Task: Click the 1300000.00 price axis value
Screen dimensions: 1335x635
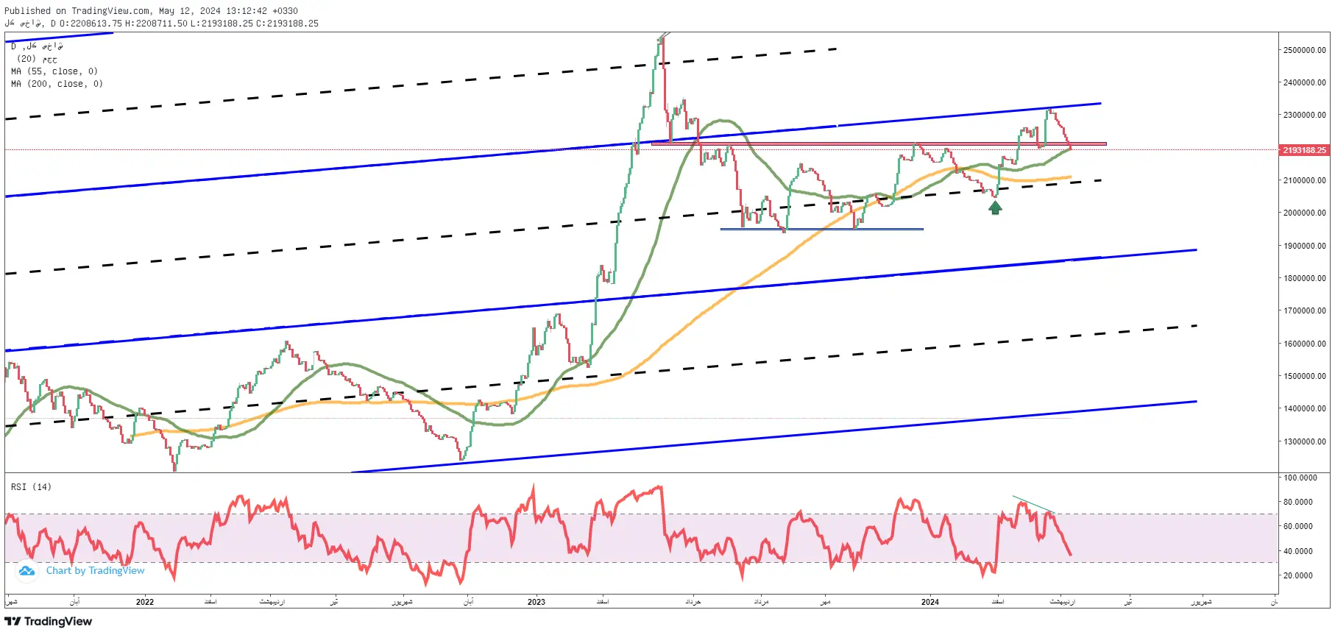Action: pyautogui.click(x=1305, y=441)
